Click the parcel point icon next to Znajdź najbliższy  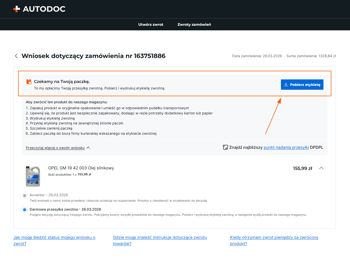(x=225, y=147)
